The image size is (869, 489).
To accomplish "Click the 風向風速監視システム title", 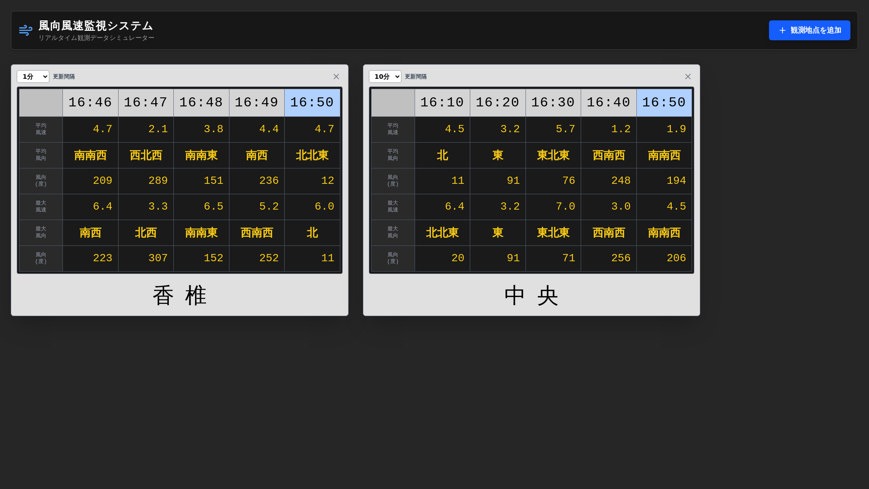I will pyautogui.click(x=95, y=26).
